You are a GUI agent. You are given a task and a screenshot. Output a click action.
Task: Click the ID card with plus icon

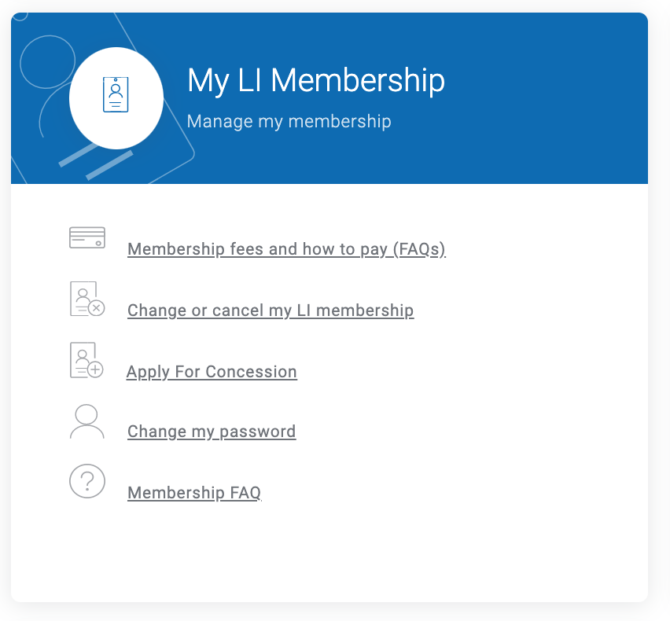(x=87, y=360)
